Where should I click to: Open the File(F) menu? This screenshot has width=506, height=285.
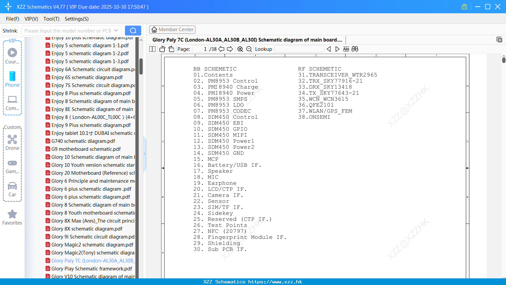pos(13,19)
